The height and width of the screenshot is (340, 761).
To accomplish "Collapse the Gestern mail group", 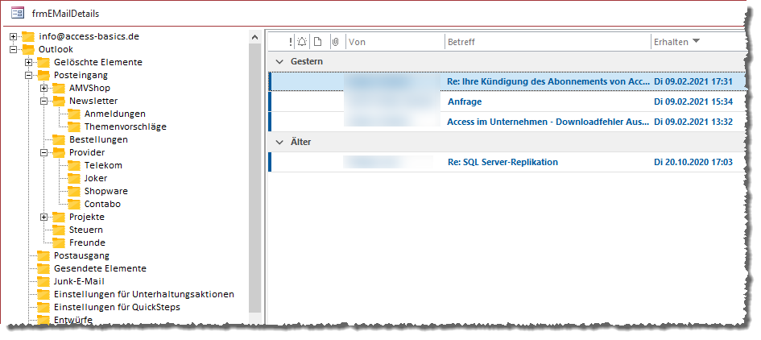I will (279, 62).
